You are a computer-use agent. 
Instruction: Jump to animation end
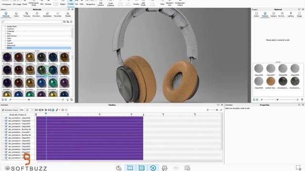point(50,110)
